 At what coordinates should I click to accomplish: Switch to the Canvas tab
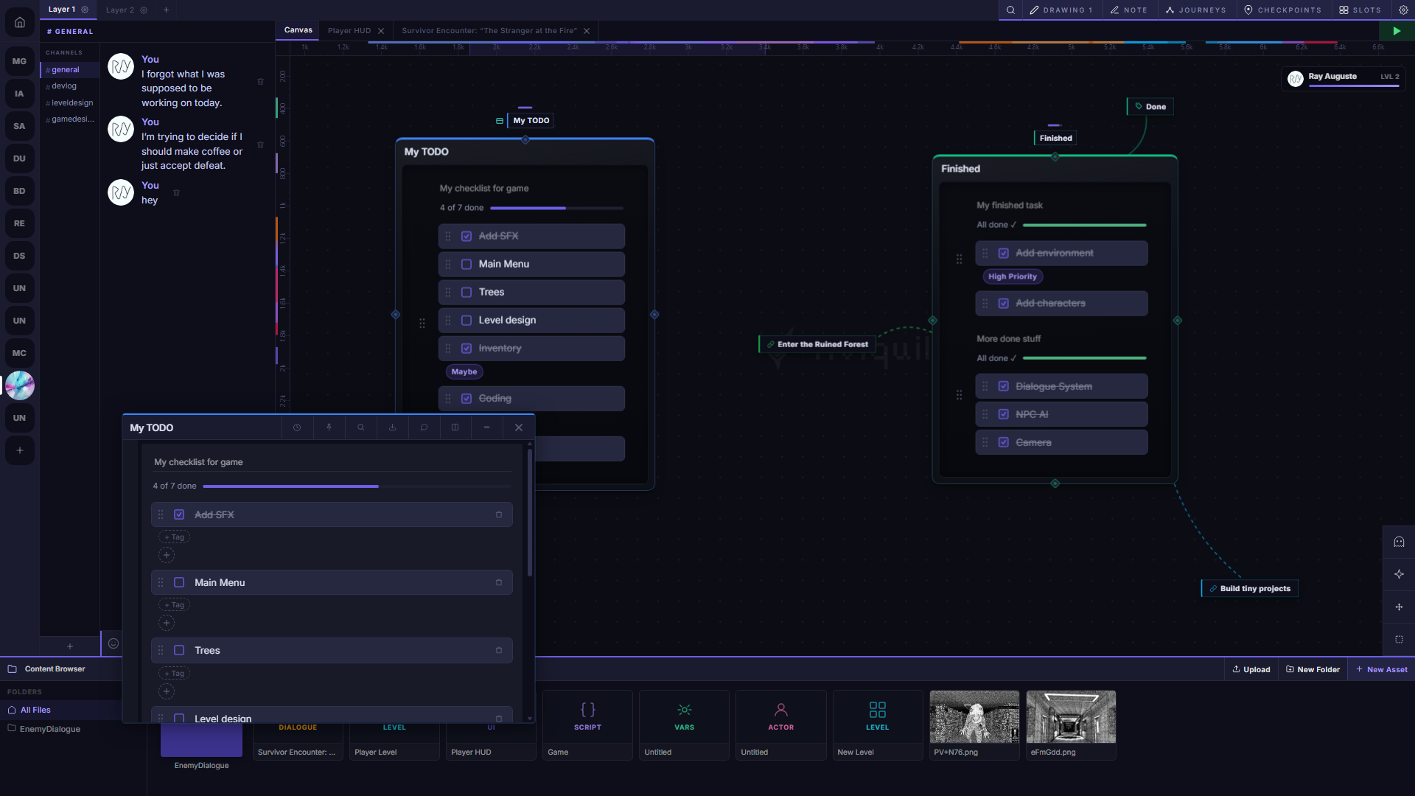tap(298, 30)
